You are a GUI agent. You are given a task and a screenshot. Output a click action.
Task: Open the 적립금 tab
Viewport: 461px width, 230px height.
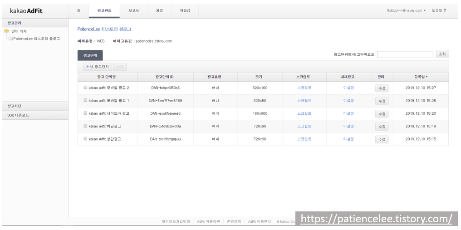tap(185, 10)
